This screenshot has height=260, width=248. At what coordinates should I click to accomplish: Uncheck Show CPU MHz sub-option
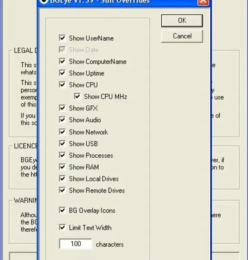[77, 97]
